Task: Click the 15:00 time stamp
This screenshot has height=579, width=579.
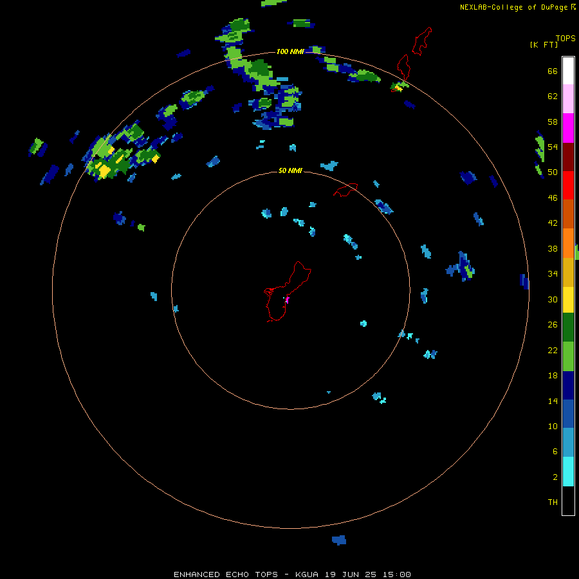Action: (x=397, y=574)
